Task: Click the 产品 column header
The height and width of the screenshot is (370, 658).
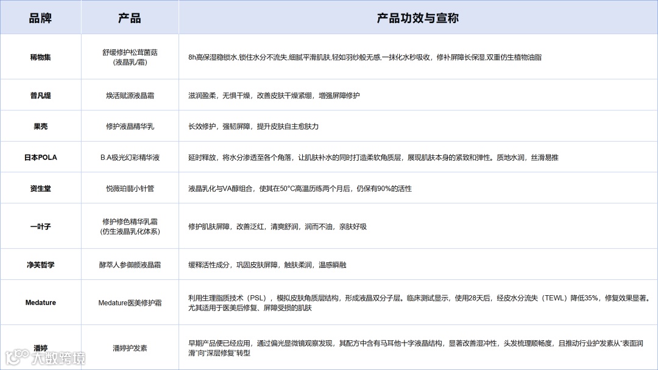Action: tap(130, 18)
